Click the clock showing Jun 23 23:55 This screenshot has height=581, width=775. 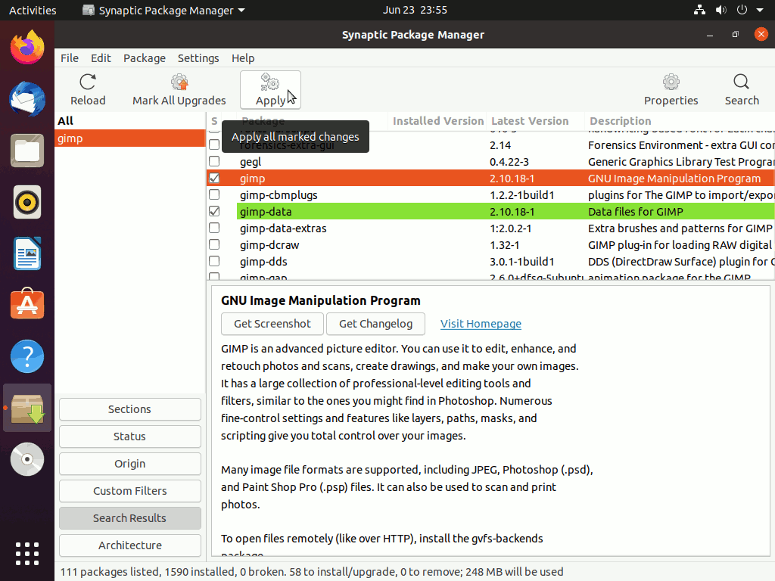click(x=415, y=10)
